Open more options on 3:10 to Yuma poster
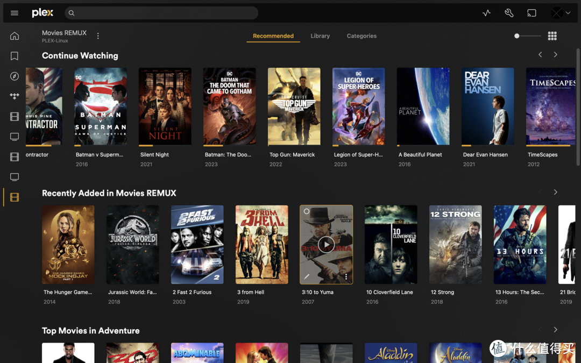The height and width of the screenshot is (363, 581). 346,277
